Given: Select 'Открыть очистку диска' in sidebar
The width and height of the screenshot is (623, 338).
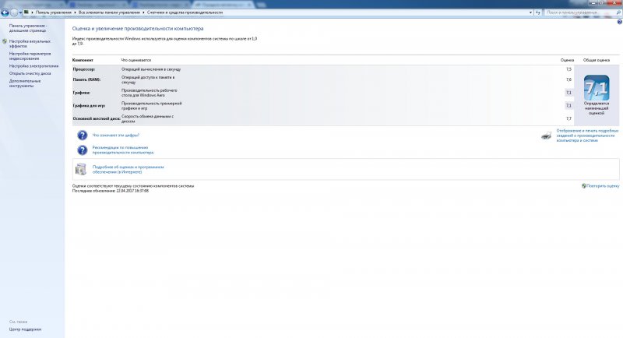Looking at the screenshot, I should click(30, 73).
